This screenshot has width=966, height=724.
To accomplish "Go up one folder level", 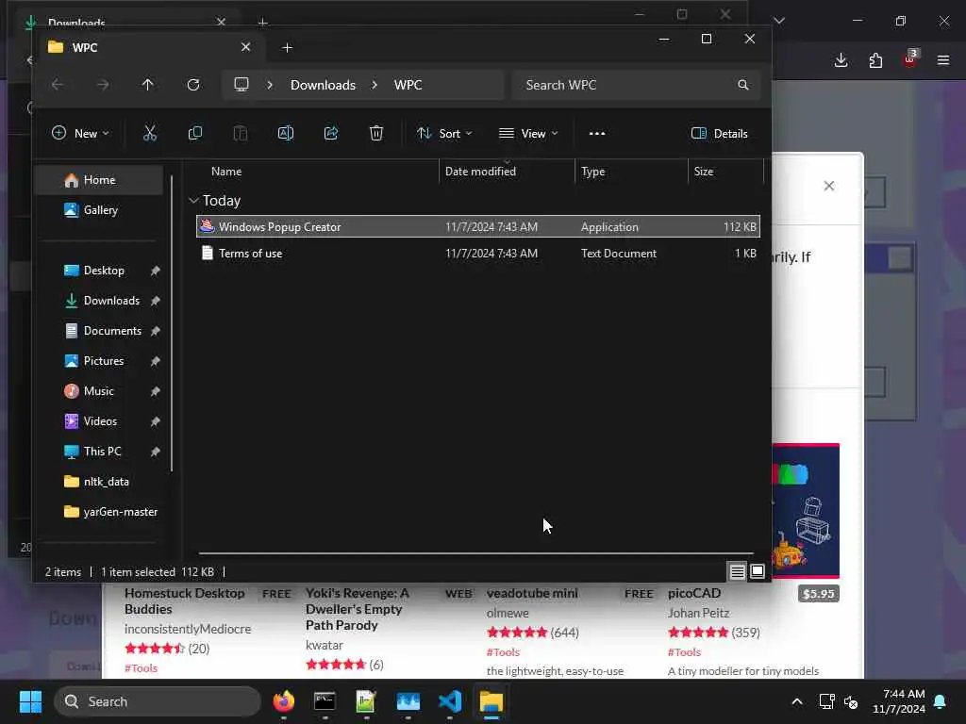I will (147, 84).
